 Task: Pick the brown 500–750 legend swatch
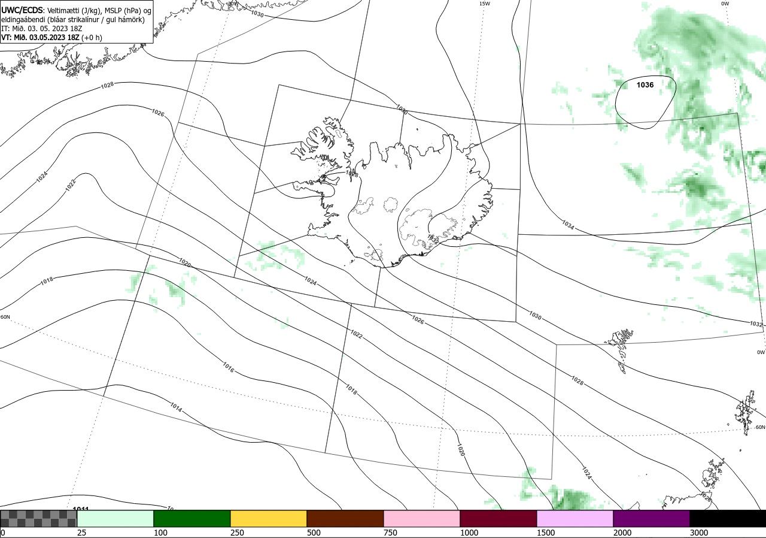(x=345, y=518)
